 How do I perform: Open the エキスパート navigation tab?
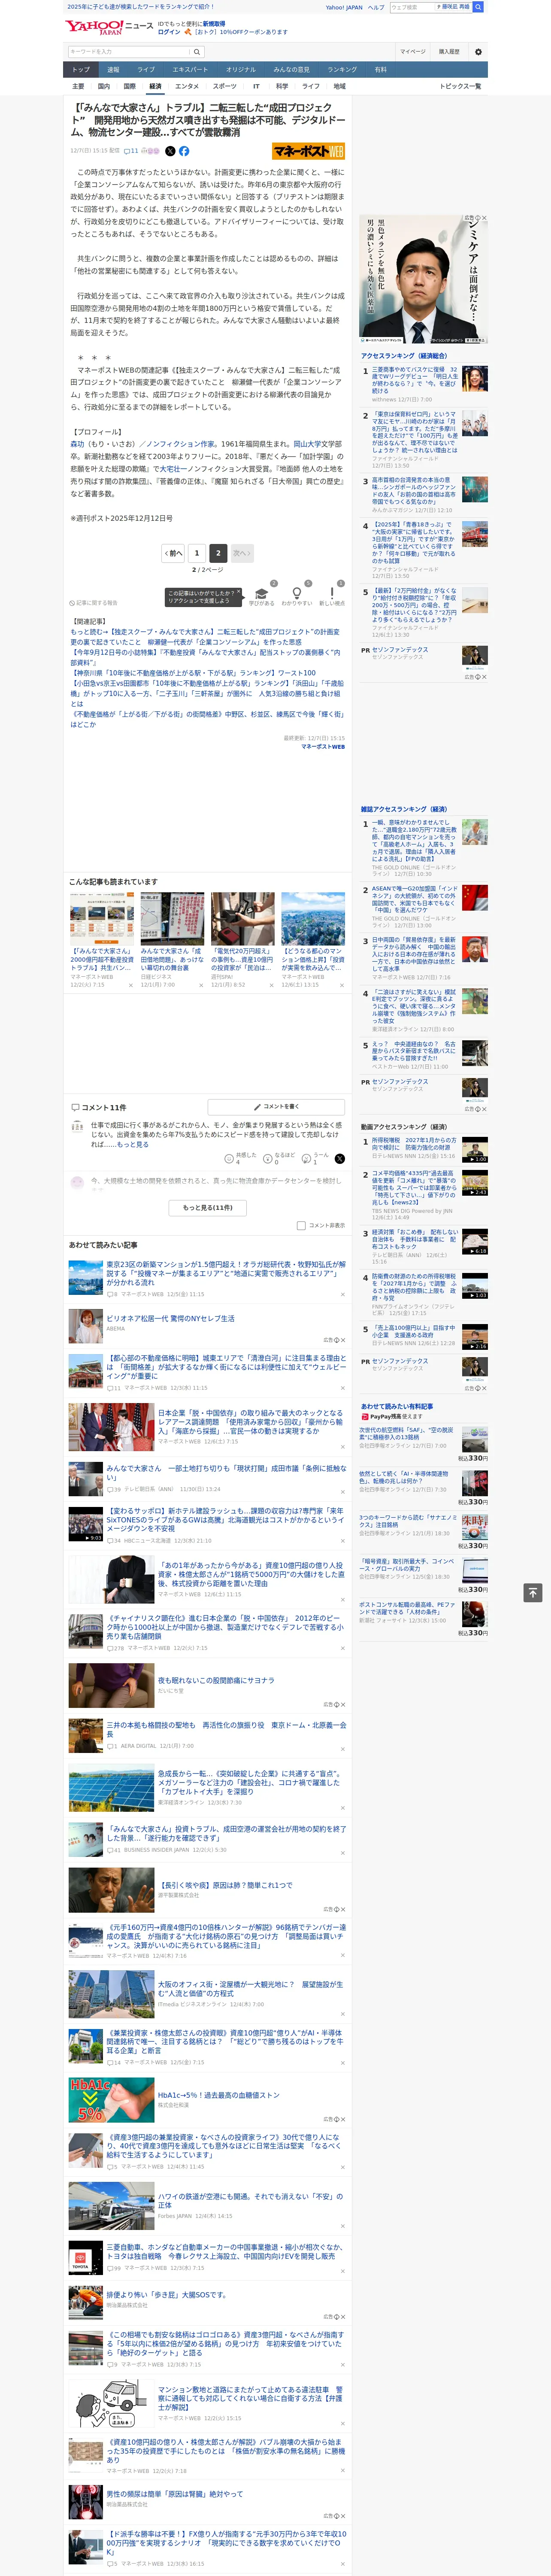coord(190,70)
